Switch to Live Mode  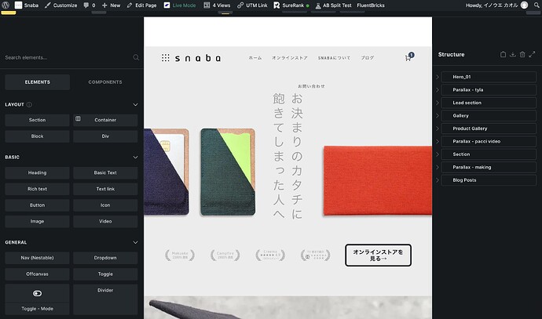coord(180,5)
